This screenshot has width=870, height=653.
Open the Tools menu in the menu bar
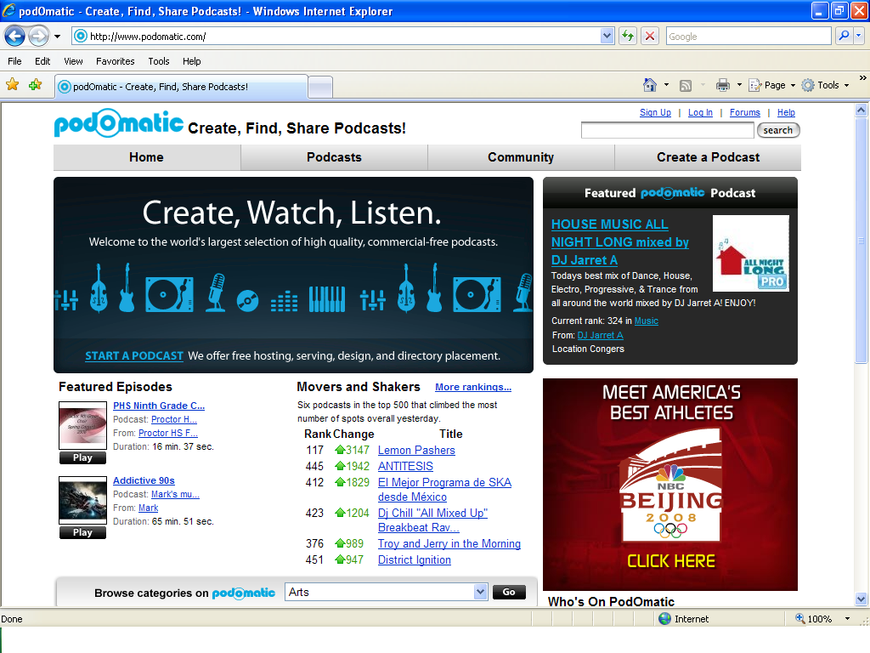[159, 61]
